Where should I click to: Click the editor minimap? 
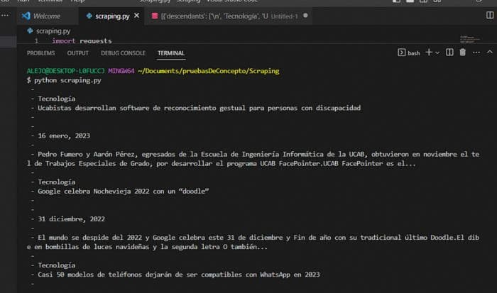(471, 39)
